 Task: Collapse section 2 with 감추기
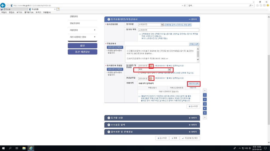193,19
